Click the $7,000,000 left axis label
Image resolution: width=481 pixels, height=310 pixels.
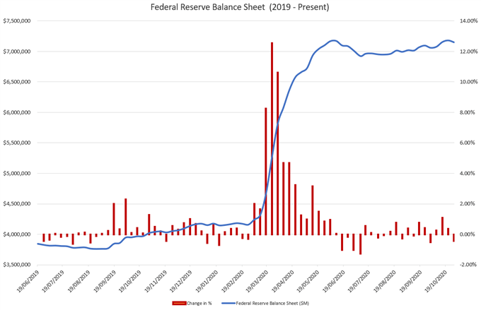coord(16,52)
